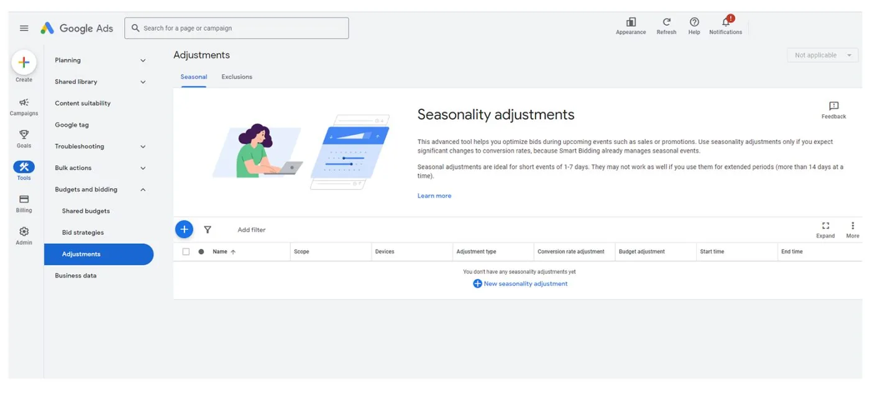Click the Create plus button
870x414 pixels.
(x=24, y=62)
